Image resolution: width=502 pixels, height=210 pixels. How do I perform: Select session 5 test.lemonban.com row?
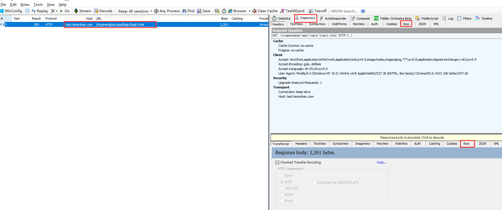[x=134, y=25]
